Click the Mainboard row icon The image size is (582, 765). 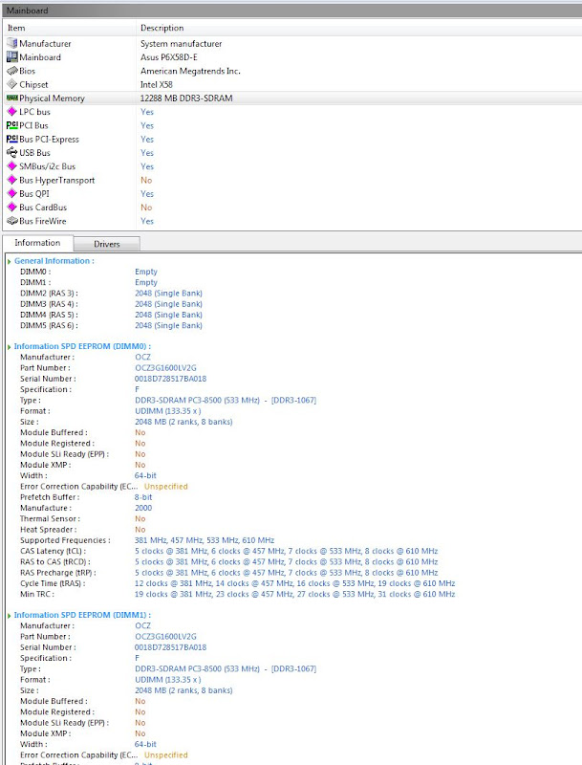click(12, 57)
